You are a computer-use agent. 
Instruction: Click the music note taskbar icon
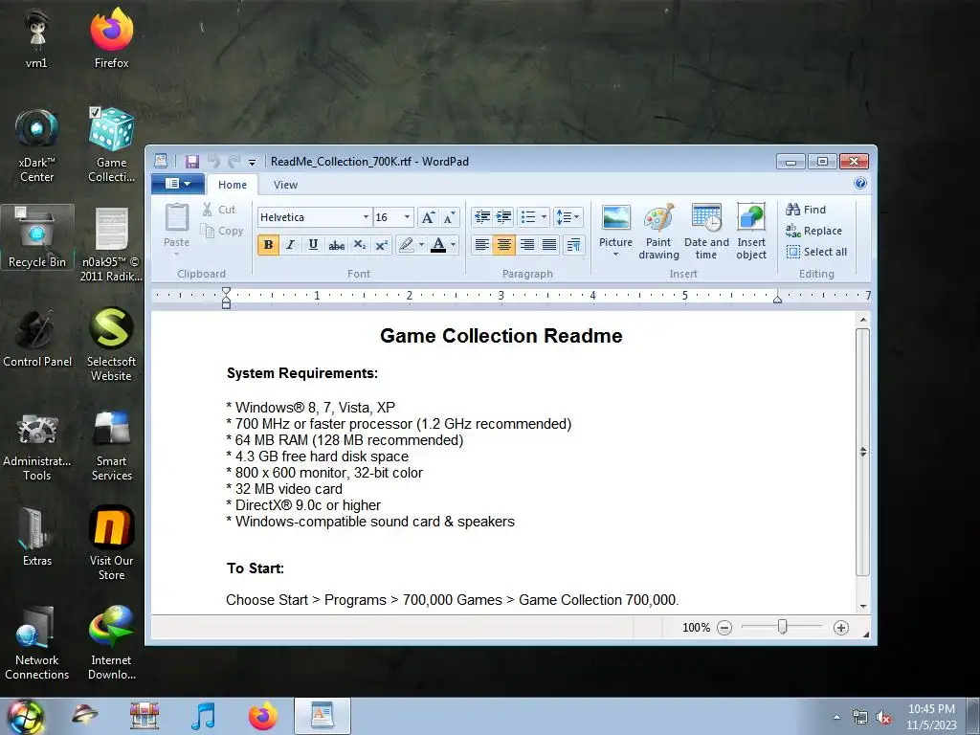(203, 716)
